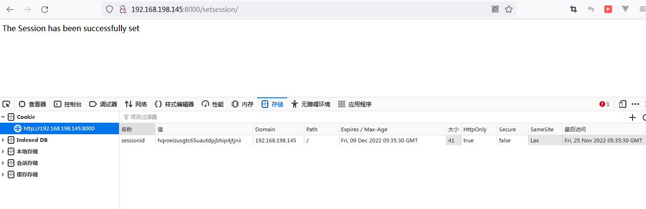
Task: Sort by the 值 column header
Action: pos(204,129)
